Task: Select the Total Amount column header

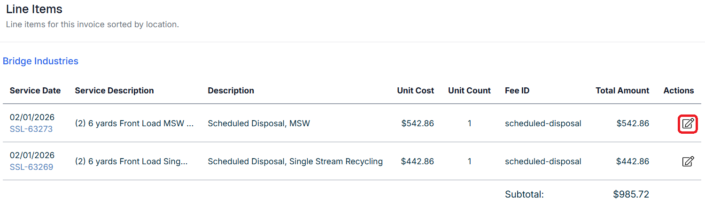Action: click(622, 91)
